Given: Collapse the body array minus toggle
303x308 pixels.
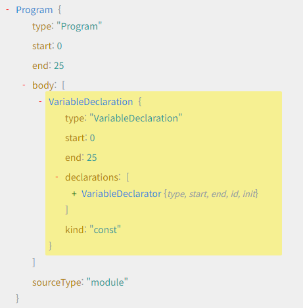Looking at the screenshot, I should click(24, 85).
